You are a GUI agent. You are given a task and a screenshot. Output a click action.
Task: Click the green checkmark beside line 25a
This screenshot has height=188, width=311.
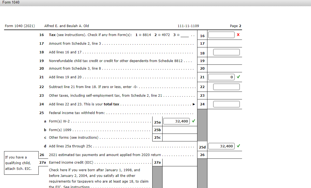pyautogui.click(x=194, y=121)
